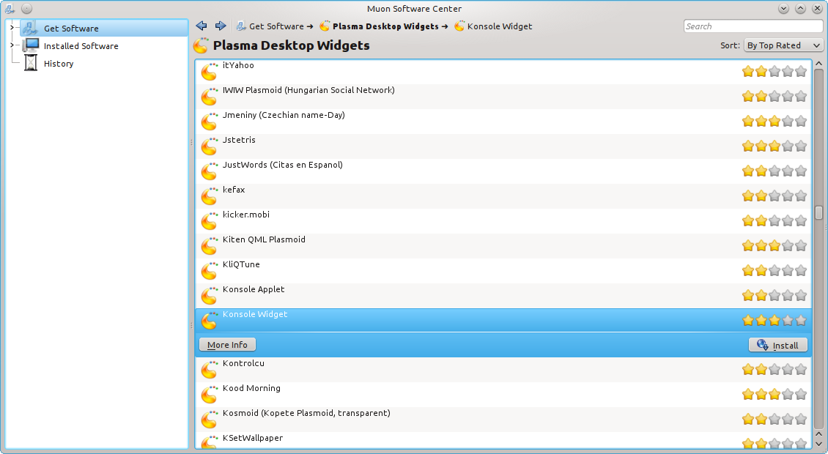Click the Kood Morning widget icon
The image size is (828, 454).
(x=210, y=394)
